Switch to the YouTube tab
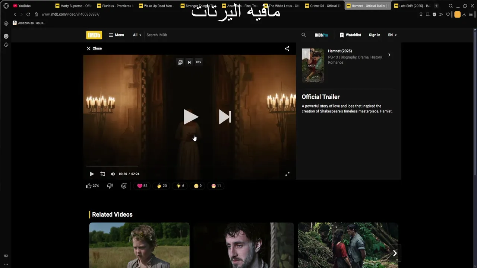477x268 pixels. point(31,6)
